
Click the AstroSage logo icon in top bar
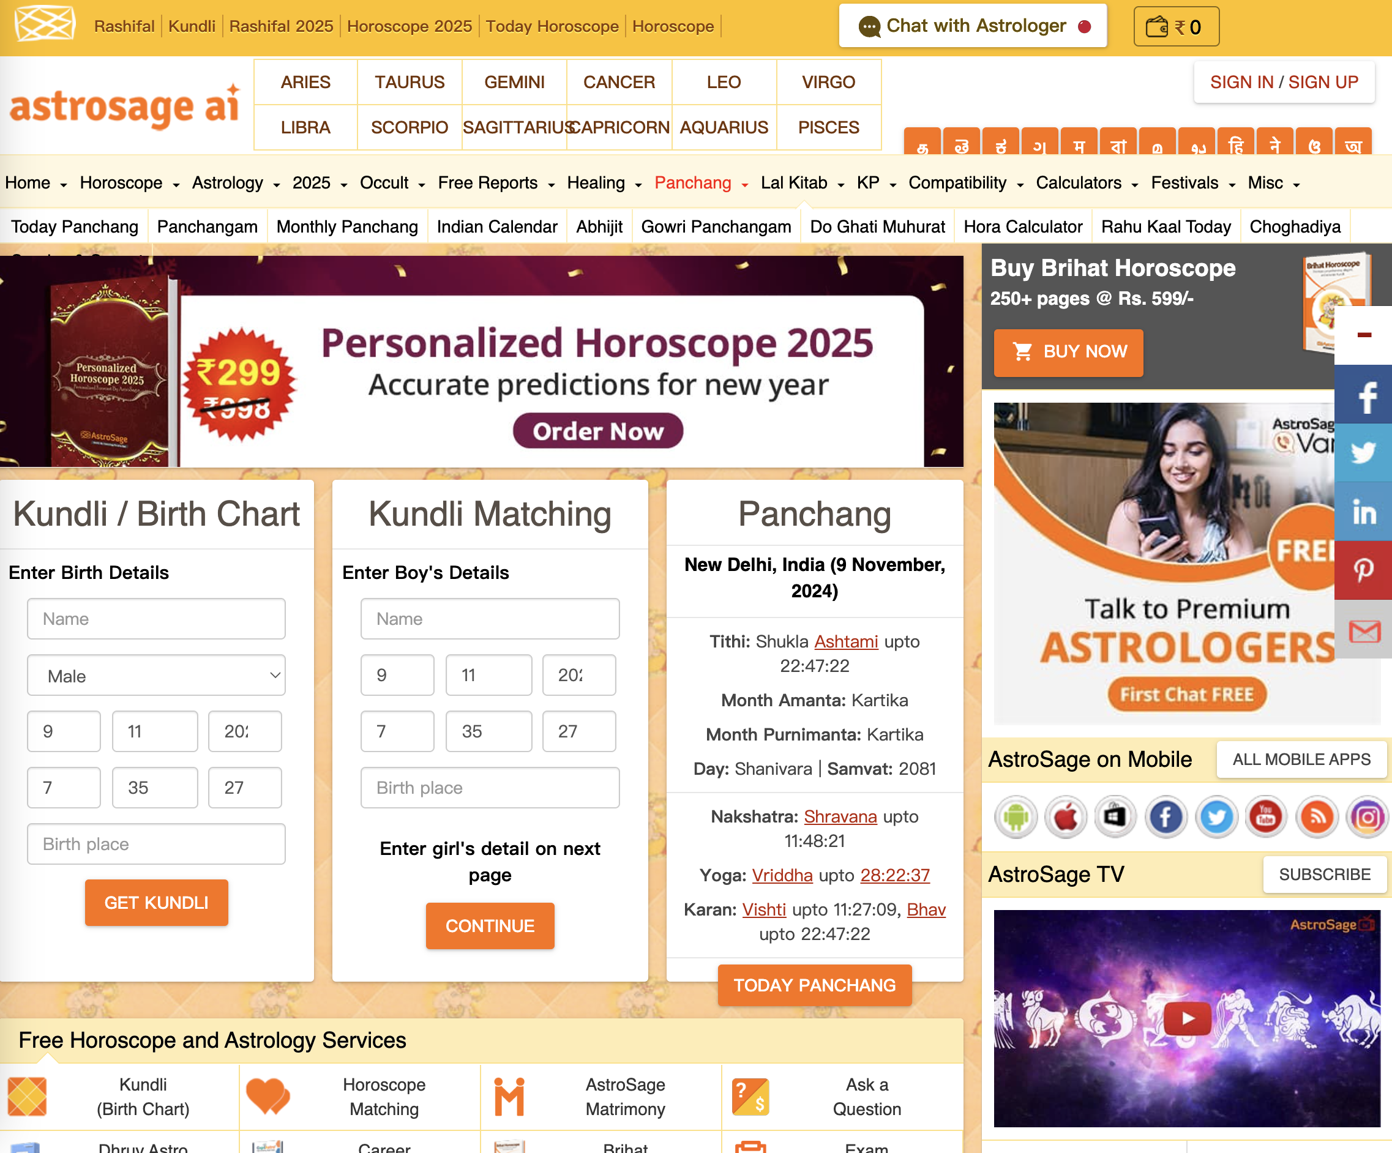(45, 24)
